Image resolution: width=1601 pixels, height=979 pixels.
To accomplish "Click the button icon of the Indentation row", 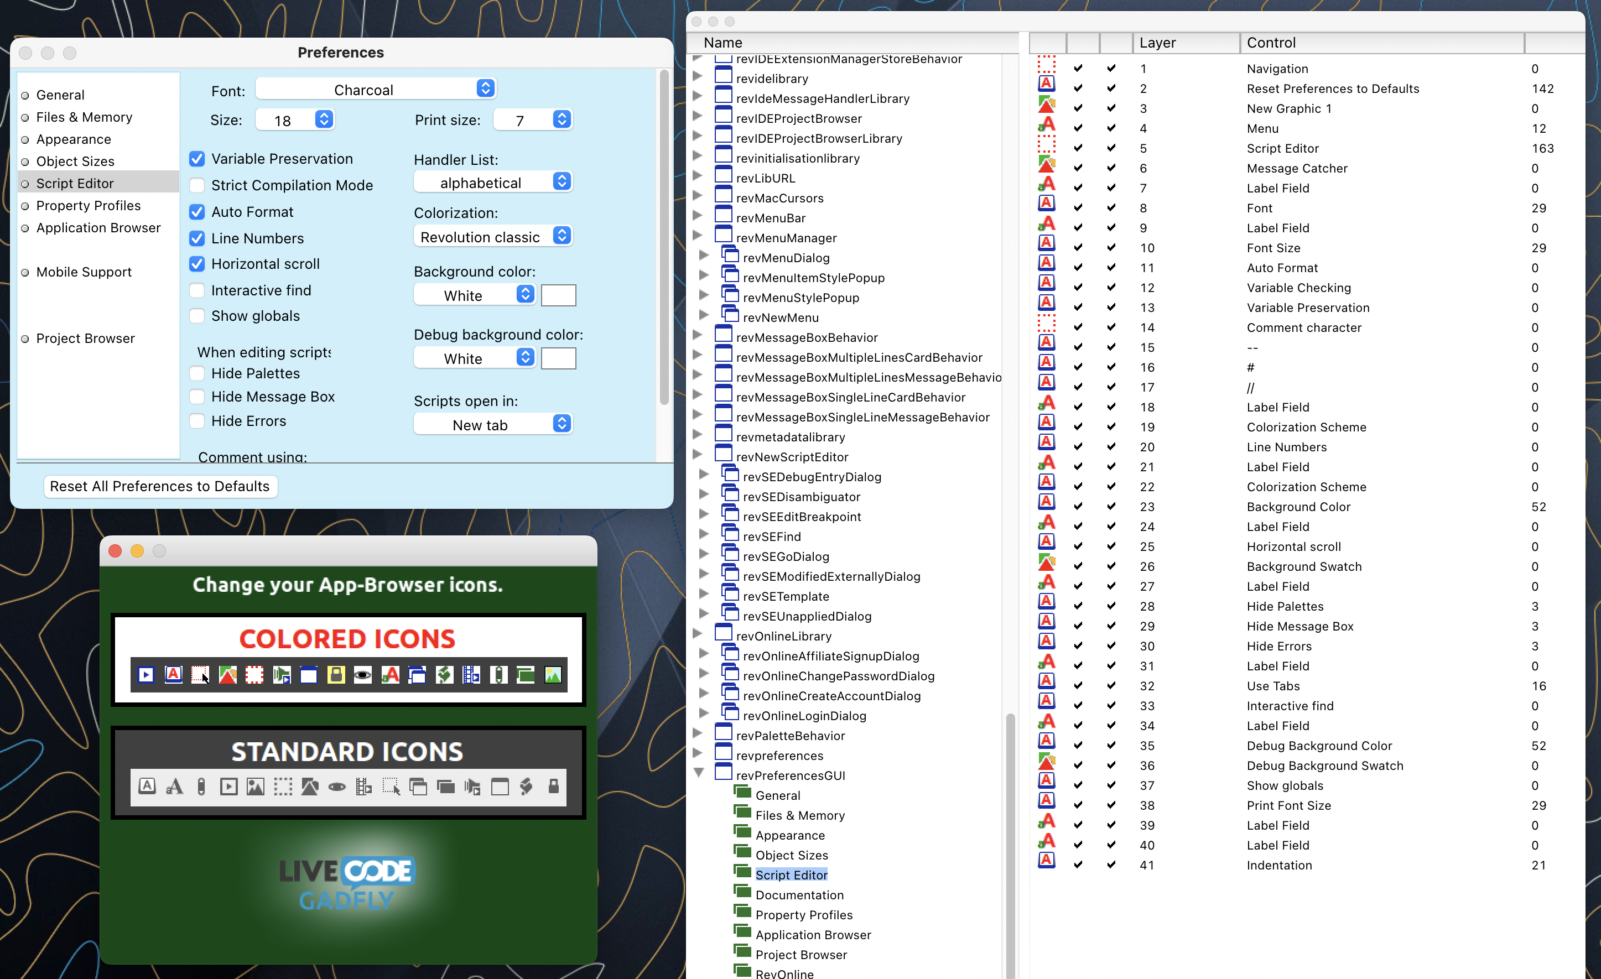I will coord(1046,861).
